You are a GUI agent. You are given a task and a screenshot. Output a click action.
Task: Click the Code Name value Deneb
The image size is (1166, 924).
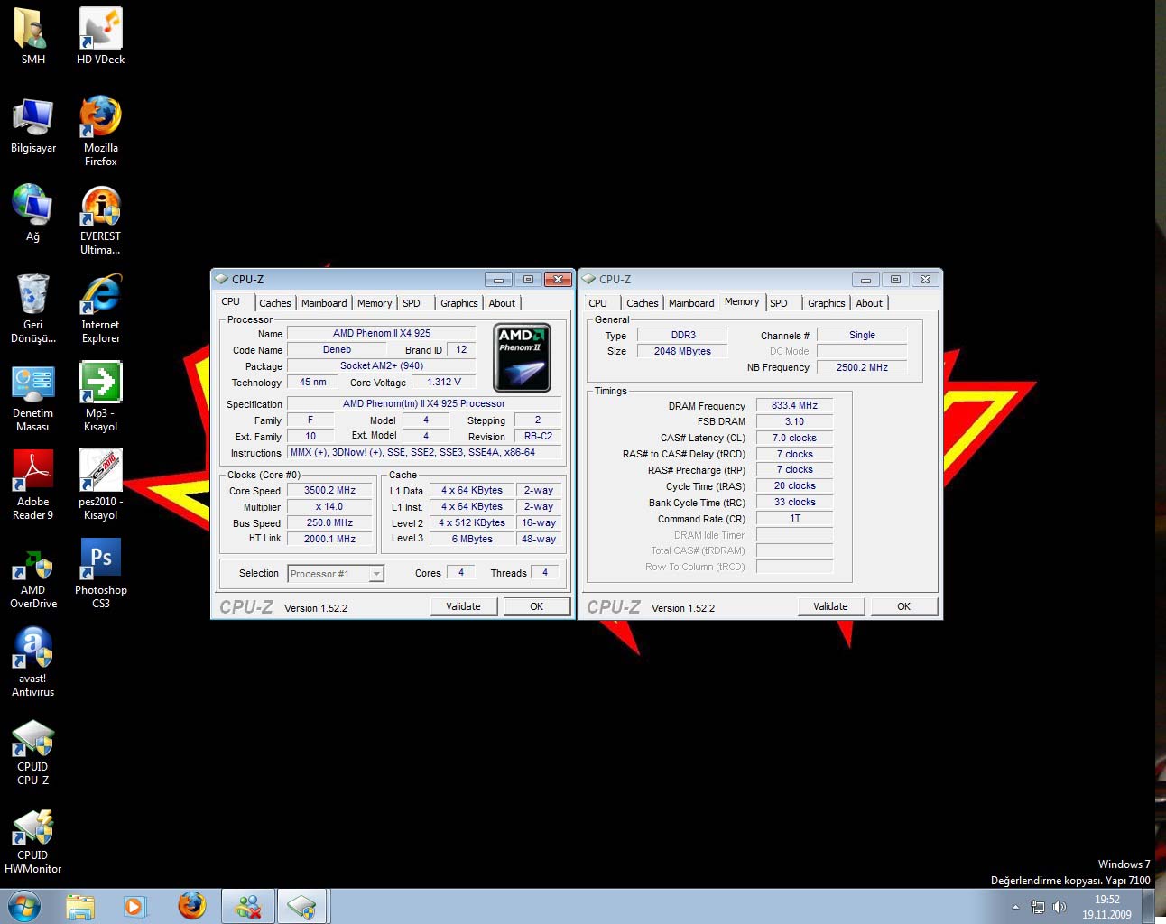337,350
